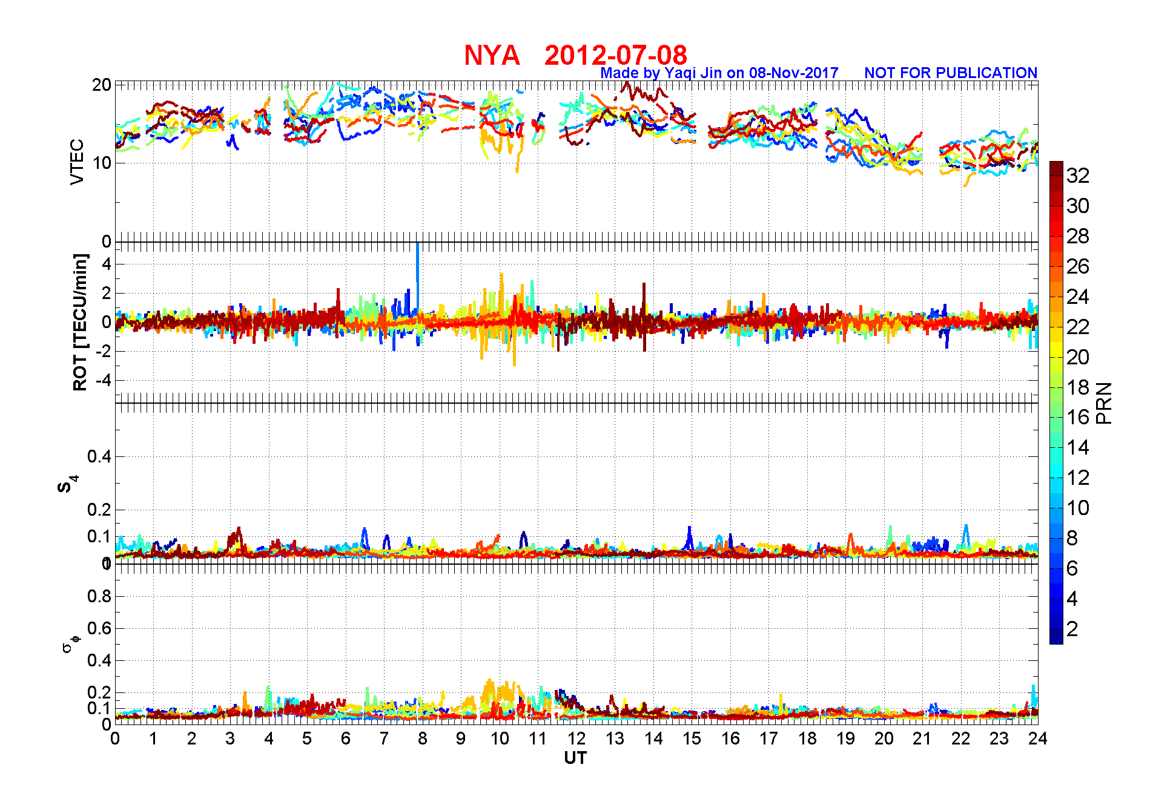Viewport: 1153px width, 805px height.
Task: Click colorbar tick label 18
Action: pos(1078,387)
